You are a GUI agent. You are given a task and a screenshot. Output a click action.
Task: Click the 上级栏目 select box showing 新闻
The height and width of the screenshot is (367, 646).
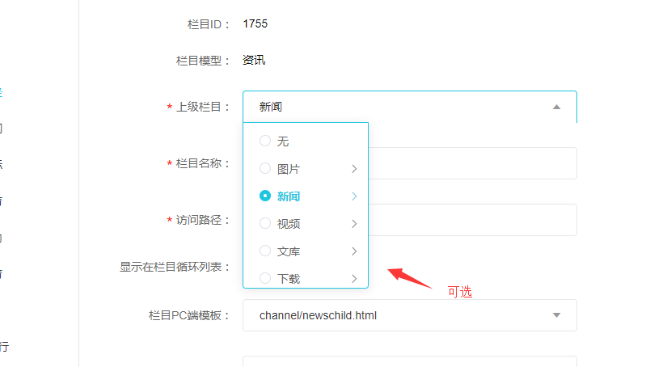point(404,107)
